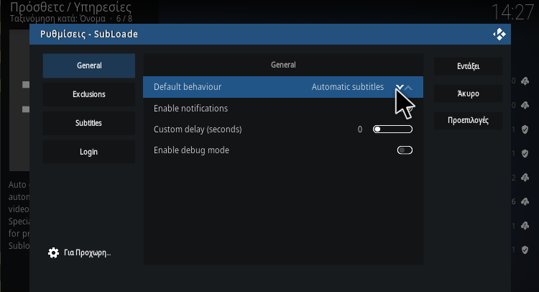
Task: Confirm settings with the Εντάξει button
Action: [468, 66]
